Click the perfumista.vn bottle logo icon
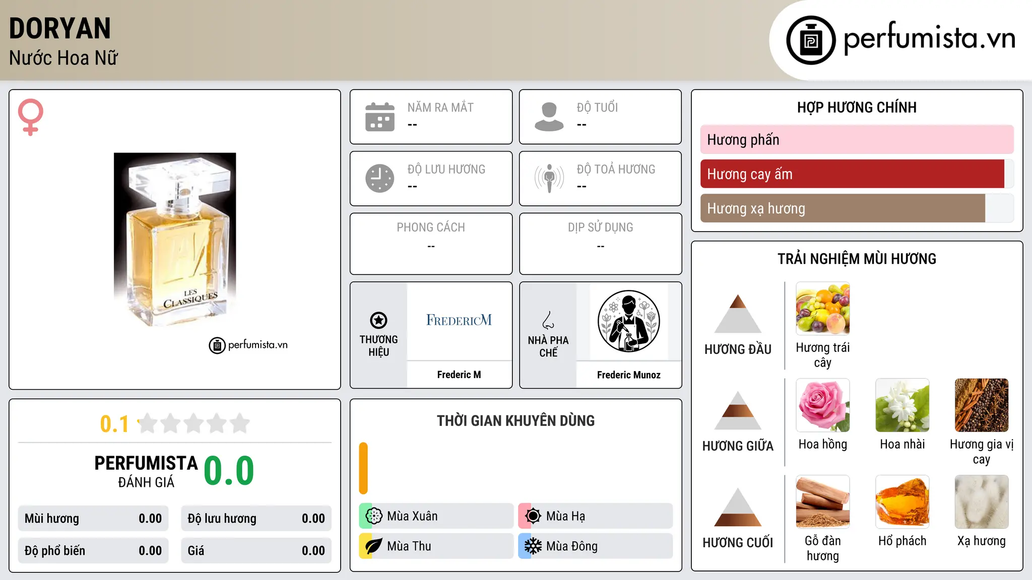The image size is (1032, 580). coord(811,40)
